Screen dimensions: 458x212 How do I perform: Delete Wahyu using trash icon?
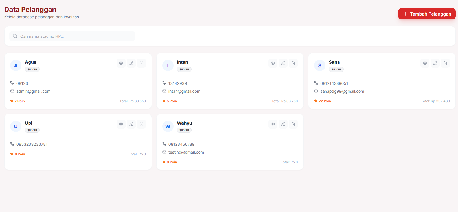point(293,124)
